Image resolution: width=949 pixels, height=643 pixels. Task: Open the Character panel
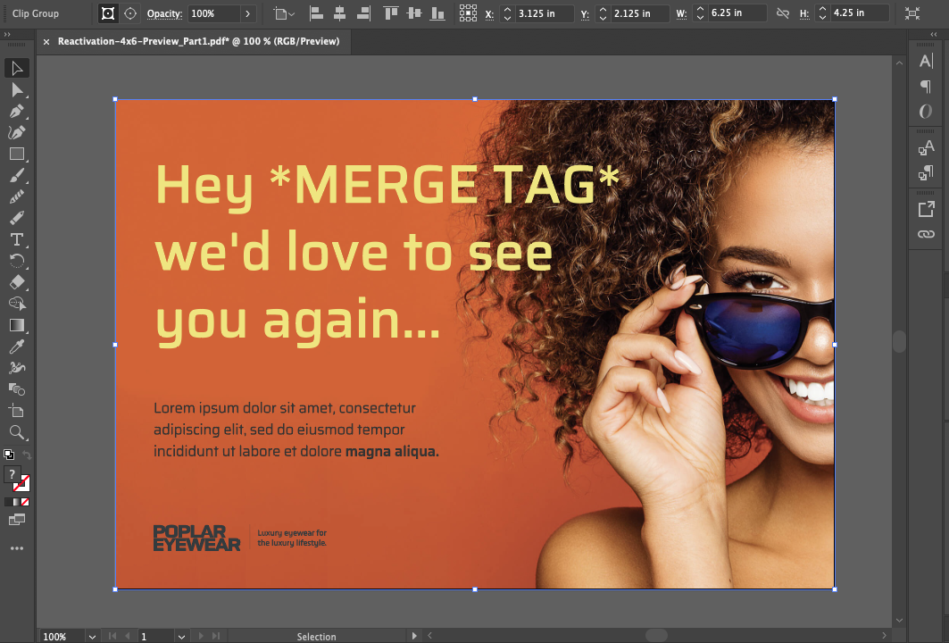click(x=926, y=62)
